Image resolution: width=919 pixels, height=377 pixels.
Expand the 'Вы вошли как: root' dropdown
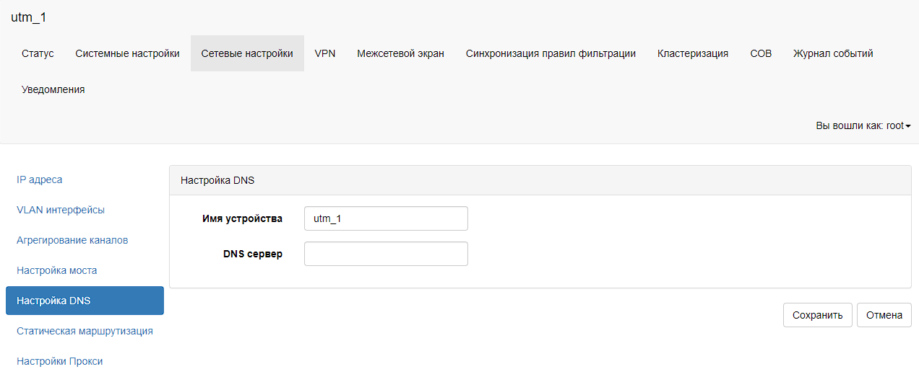tap(863, 125)
